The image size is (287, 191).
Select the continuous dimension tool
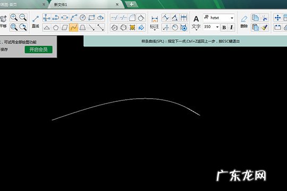pyautogui.click(x=183, y=18)
